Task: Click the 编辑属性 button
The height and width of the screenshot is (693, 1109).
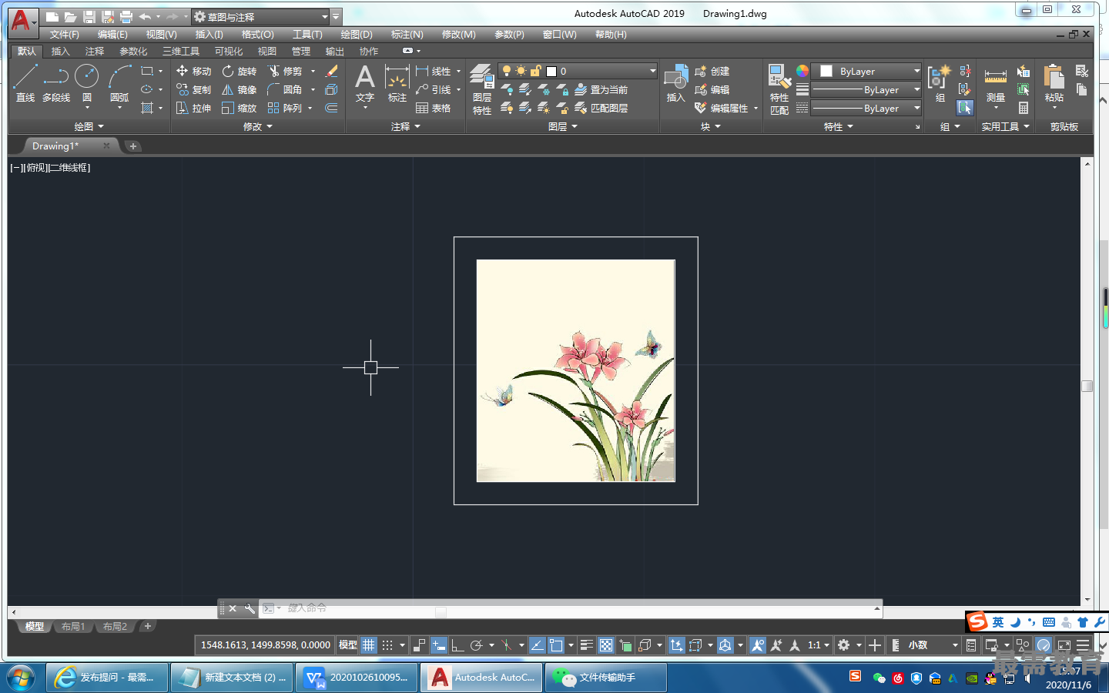Action: pos(722,108)
